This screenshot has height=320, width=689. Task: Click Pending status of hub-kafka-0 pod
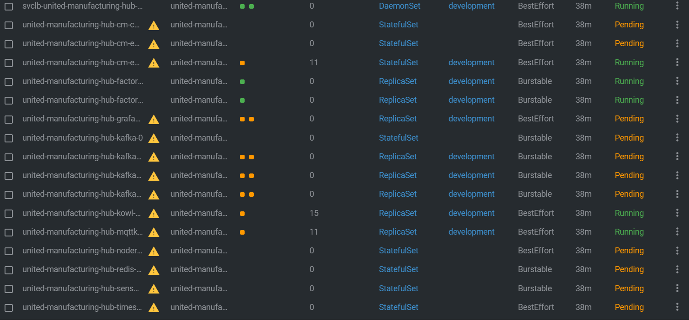point(629,138)
